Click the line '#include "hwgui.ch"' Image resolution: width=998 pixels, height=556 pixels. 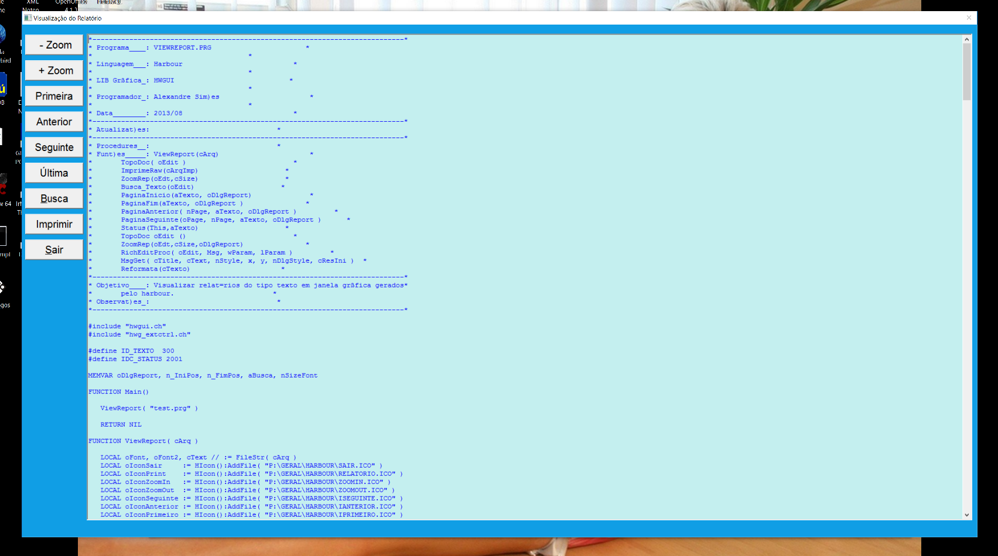[x=127, y=327]
